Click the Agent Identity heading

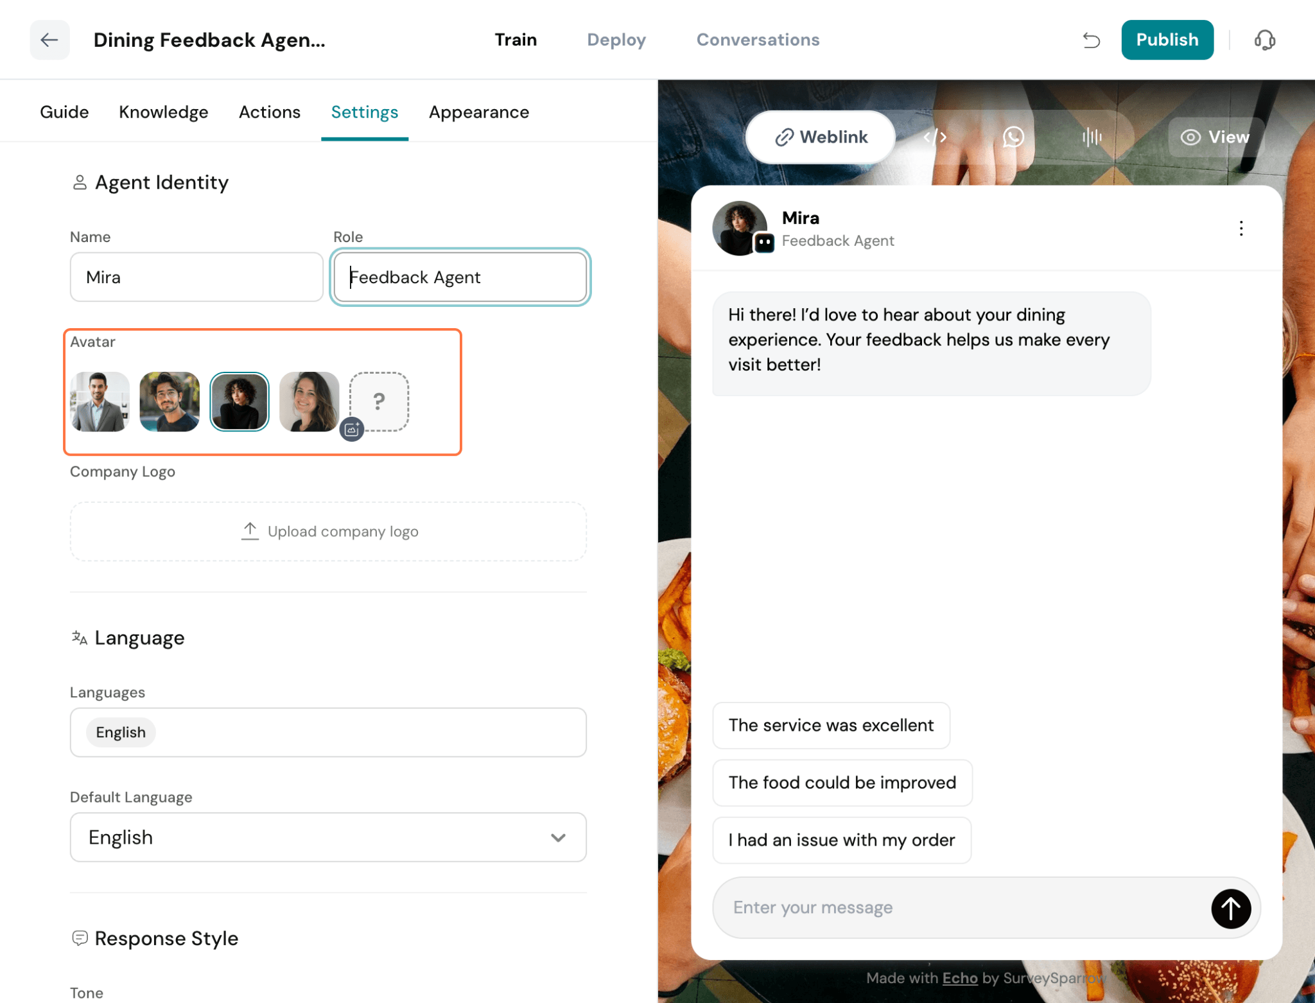162,183
